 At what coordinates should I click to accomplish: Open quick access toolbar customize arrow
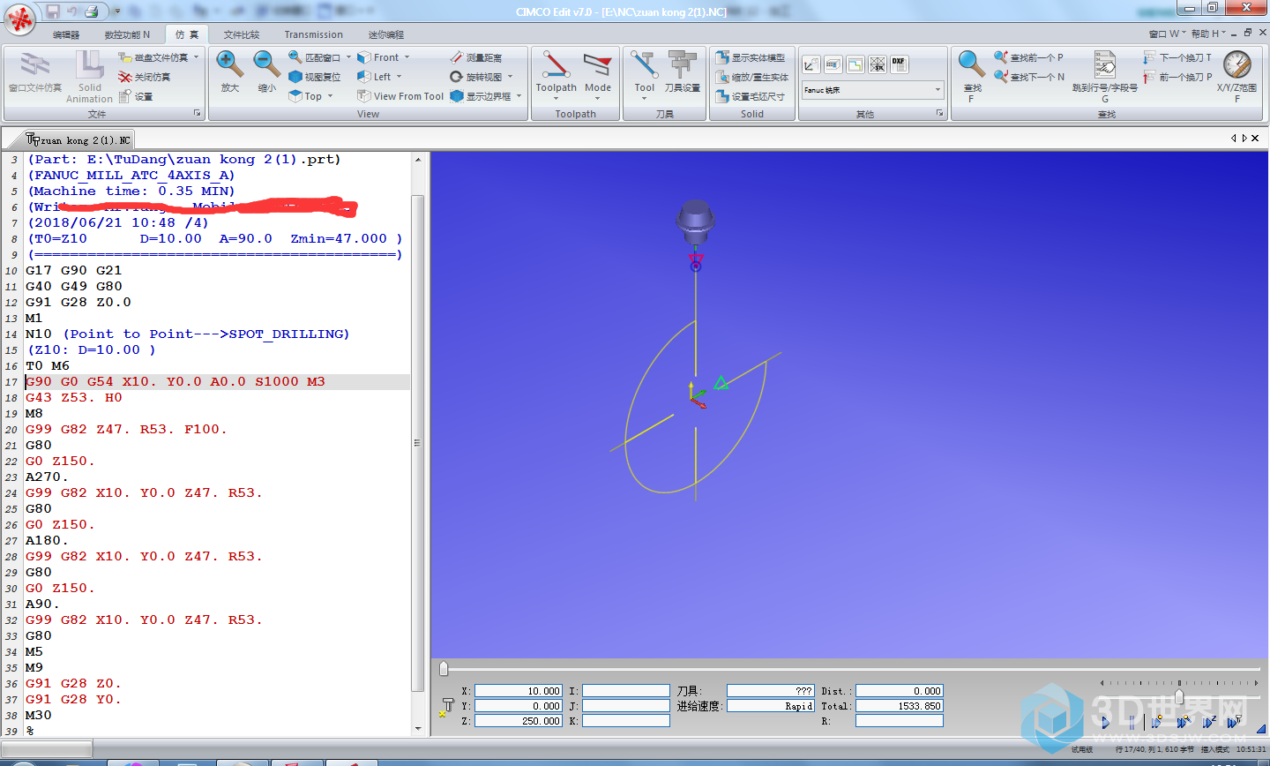pos(116,12)
